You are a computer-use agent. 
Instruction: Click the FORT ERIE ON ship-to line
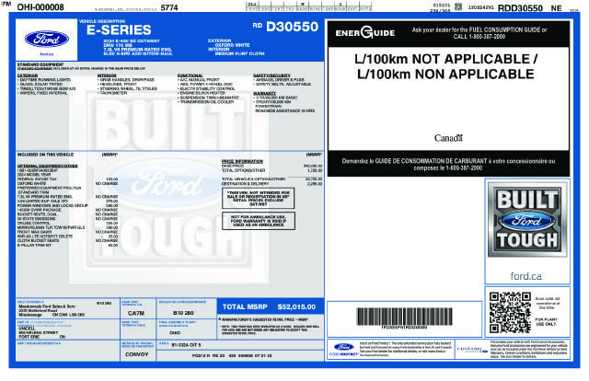[x=42, y=337]
